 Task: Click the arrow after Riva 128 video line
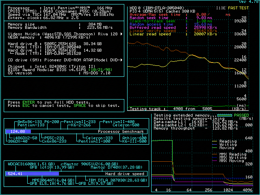pos(121,34)
